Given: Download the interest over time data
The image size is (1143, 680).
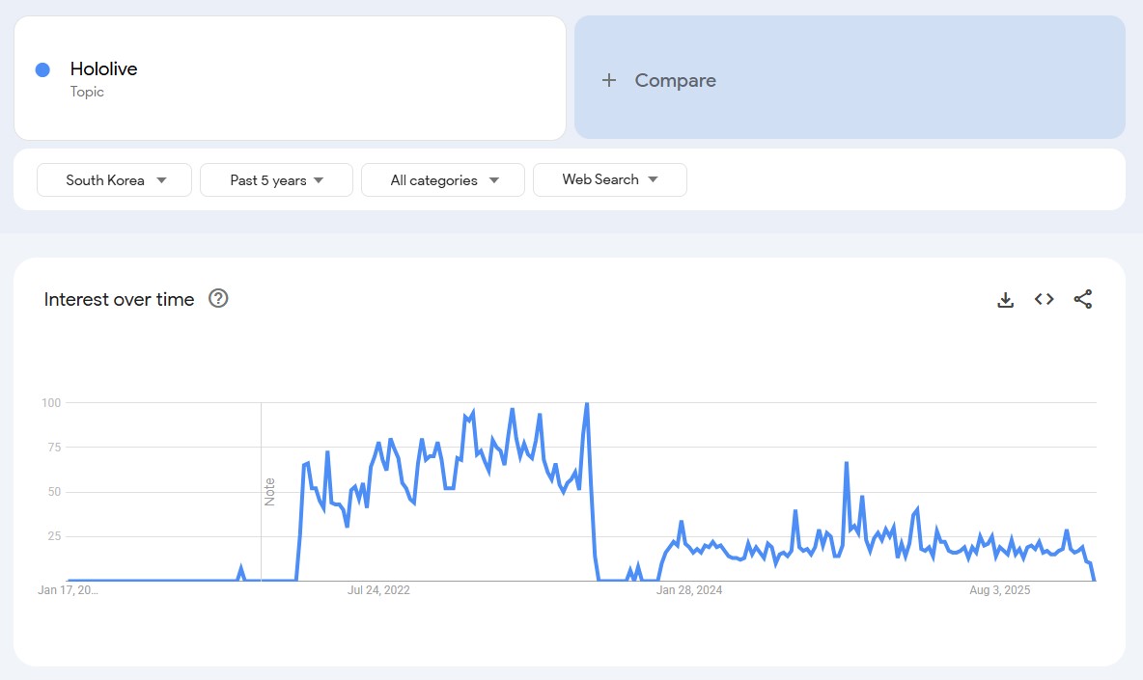Looking at the screenshot, I should [x=1005, y=299].
